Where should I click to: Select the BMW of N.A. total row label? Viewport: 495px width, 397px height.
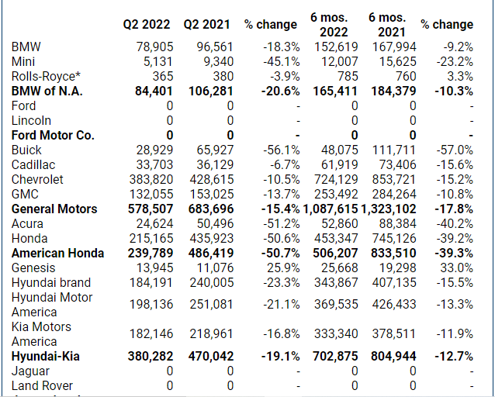click(47, 91)
